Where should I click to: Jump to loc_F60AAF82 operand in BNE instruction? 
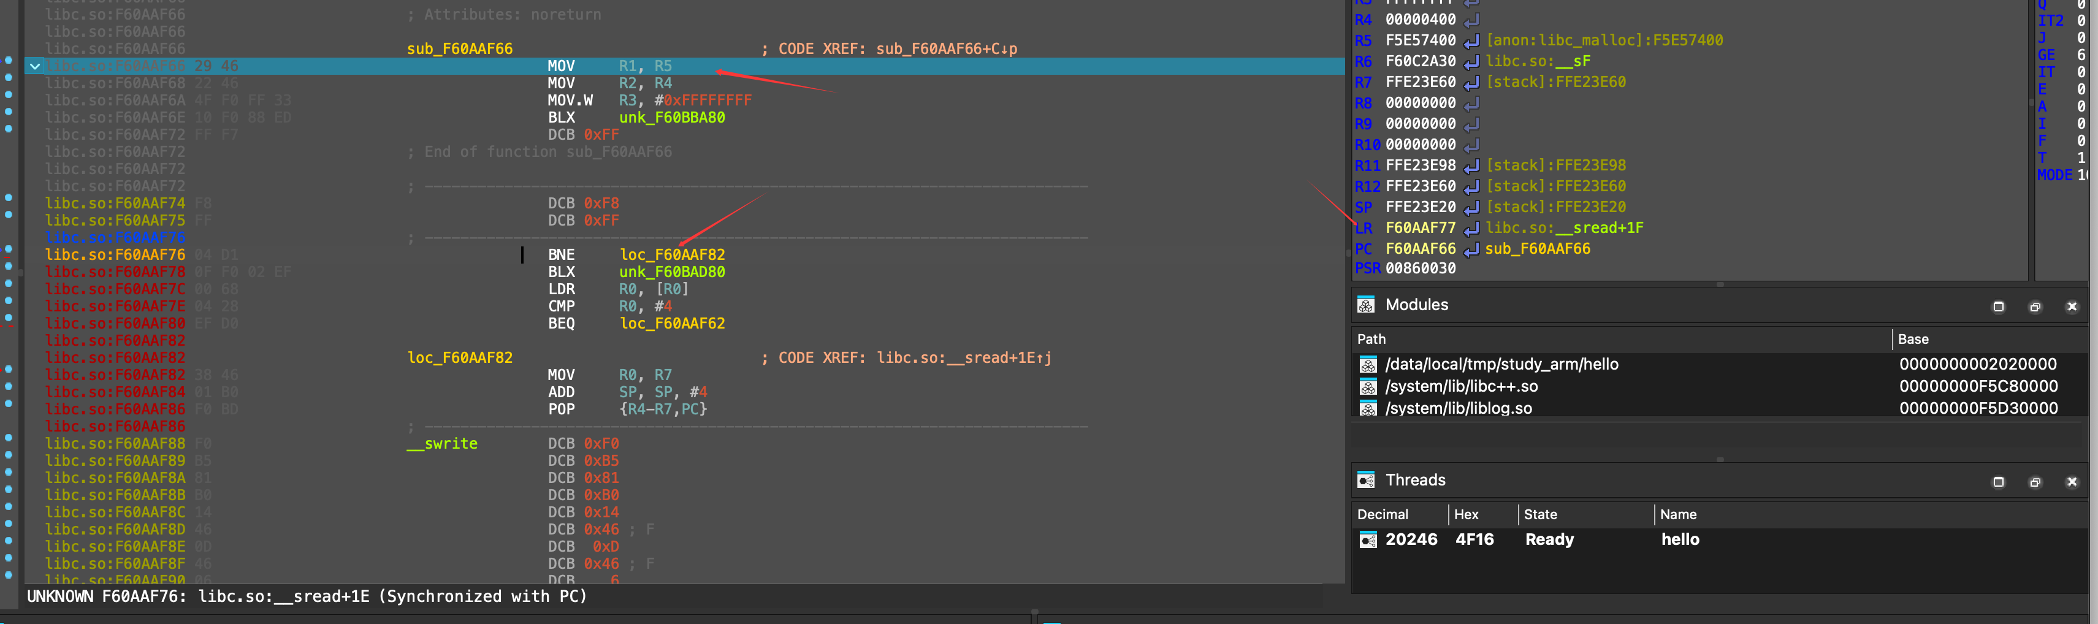click(672, 255)
